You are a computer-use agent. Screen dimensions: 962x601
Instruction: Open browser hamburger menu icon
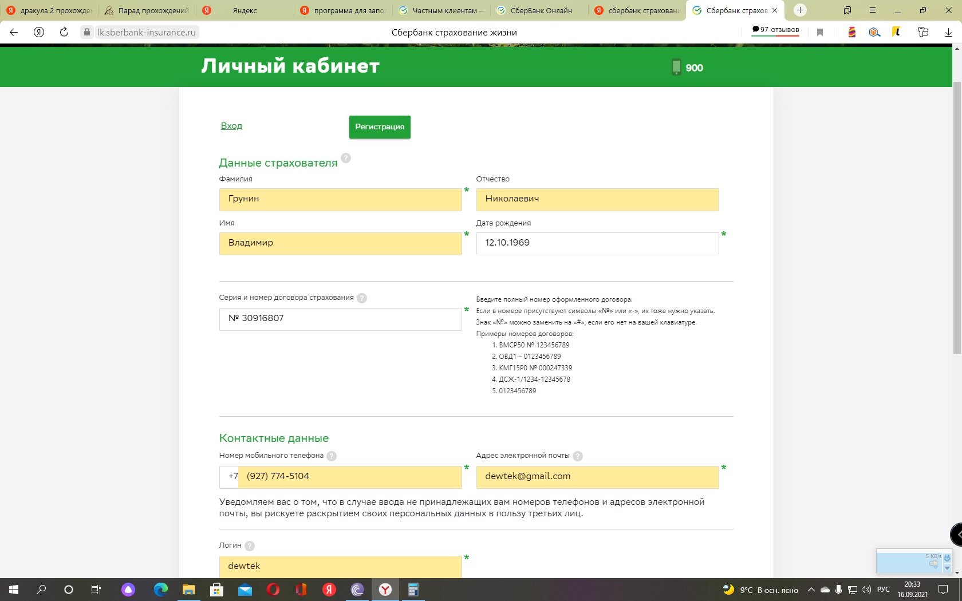click(x=873, y=10)
